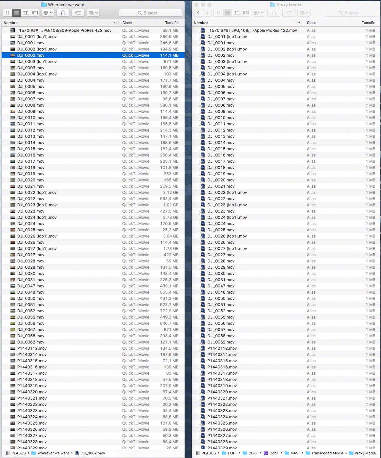Image resolution: width=381 pixels, height=458 pixels.
Task: Go back in Proxy Media window
Action: [198, 13]
